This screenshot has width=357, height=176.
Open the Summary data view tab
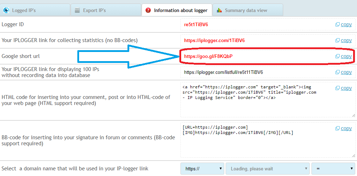(x=248, y=10)
